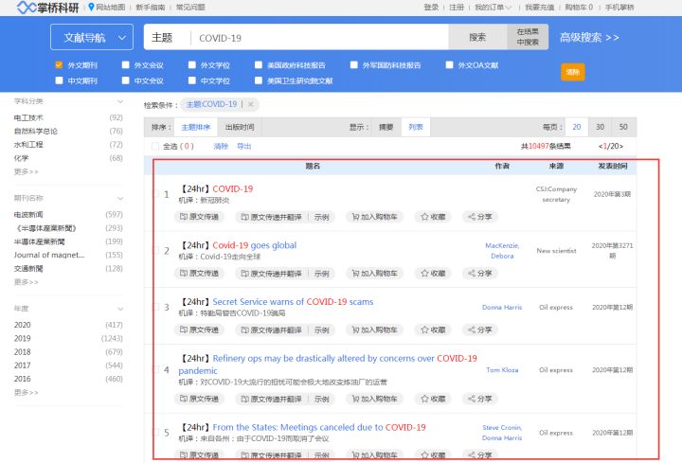
Task: Click 原文传递并翻译 for result 1
Action: pyautogui.click(x=272, y=217)
